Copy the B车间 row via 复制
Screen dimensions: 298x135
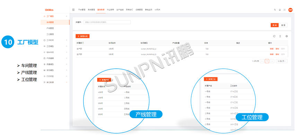(x=277, y=54)
